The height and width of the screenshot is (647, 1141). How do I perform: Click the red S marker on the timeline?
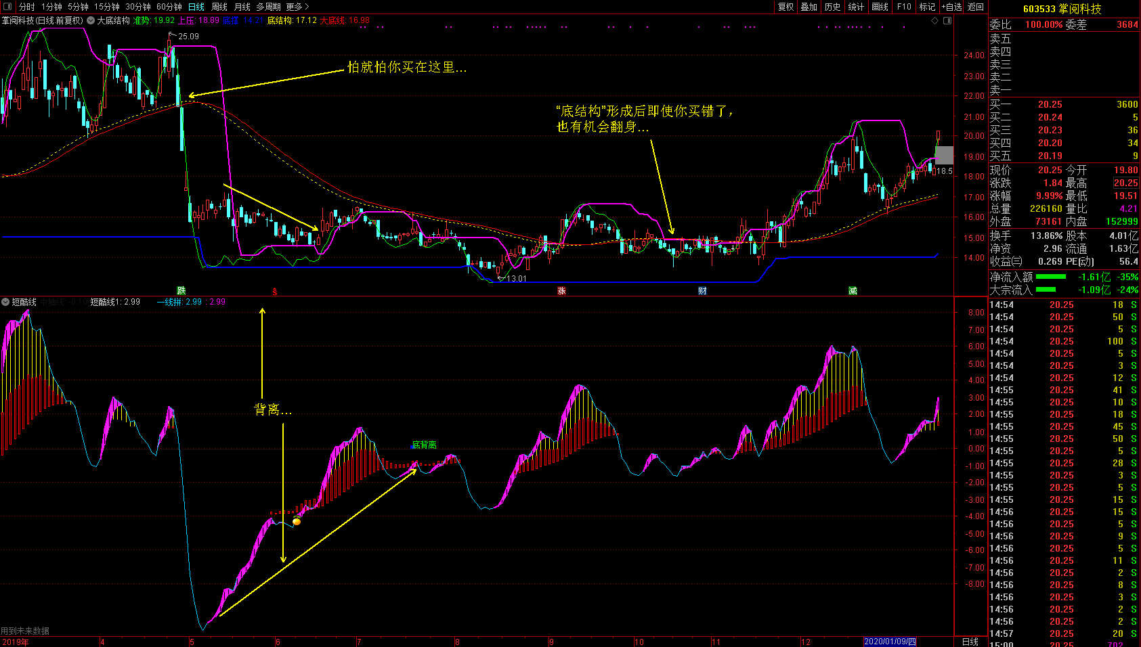pyautogui.click(x=275, y=292)
